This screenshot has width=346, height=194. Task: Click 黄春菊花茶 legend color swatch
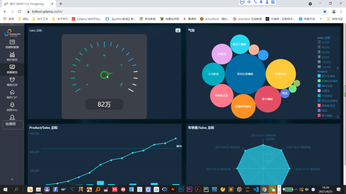[319, 106]
